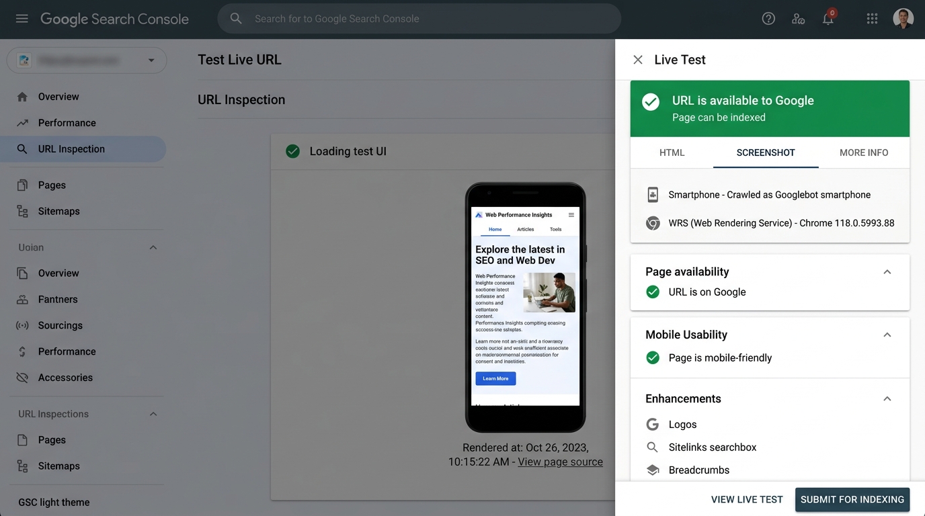Click the rendered phone screenshot preview

(x=525, y=306)
